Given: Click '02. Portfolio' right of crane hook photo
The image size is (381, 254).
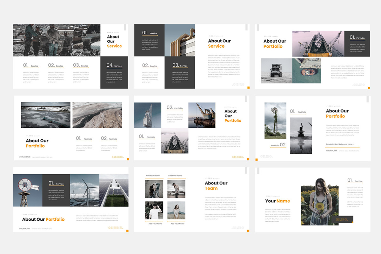Looking at the screenshot, I should click(175, 108).
